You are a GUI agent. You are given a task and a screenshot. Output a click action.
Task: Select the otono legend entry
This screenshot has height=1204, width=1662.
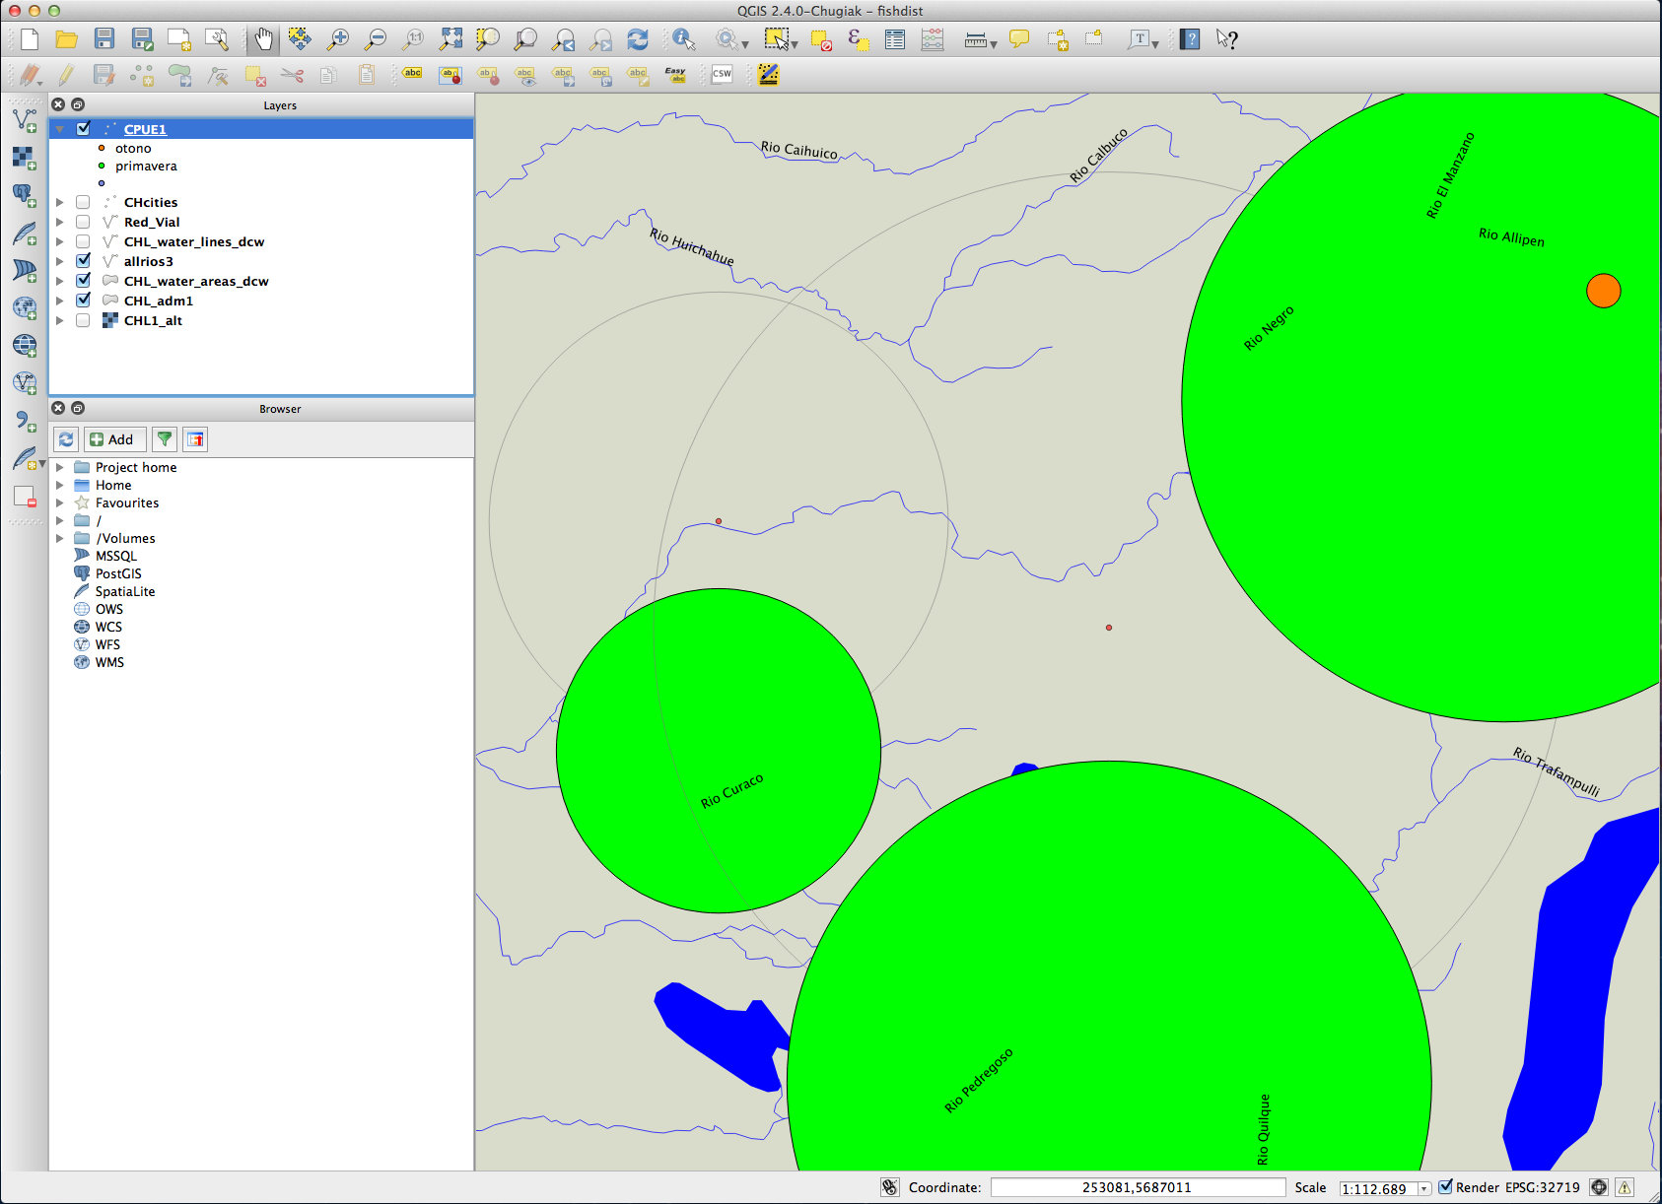coord(133,148)
